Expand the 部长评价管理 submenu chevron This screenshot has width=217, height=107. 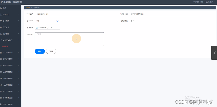18,65
